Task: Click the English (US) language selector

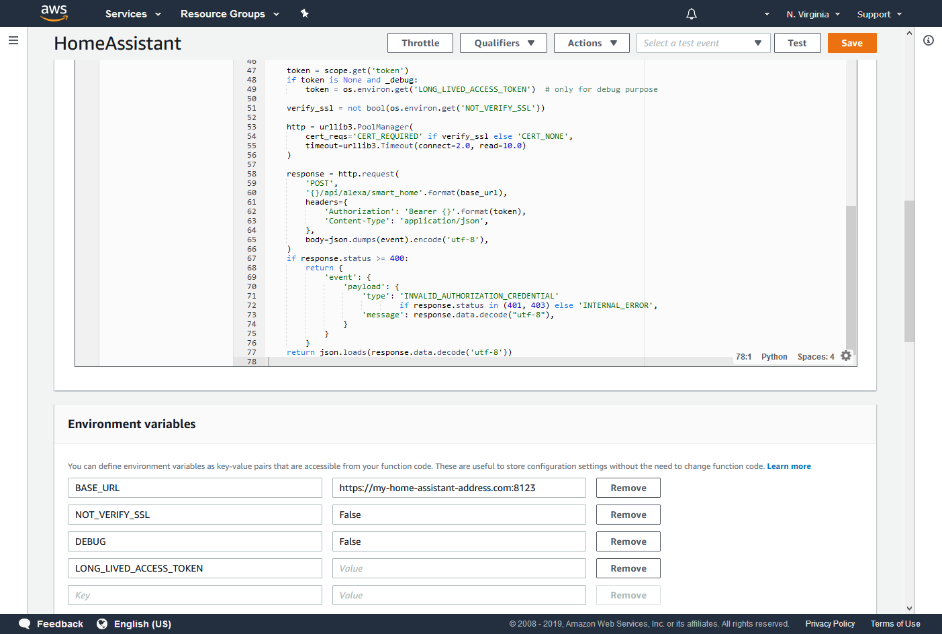Action: (x=142, y=624)
